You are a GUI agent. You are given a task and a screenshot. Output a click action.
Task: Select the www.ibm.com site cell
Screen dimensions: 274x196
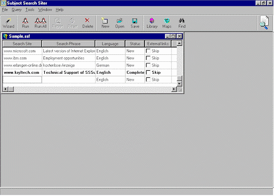click(x=22, y=58)
